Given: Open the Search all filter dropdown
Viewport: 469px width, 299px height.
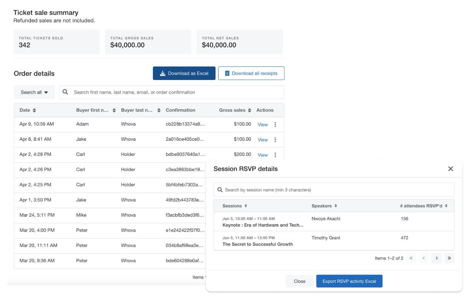Looking at the screenshot, I should point(34,92).
